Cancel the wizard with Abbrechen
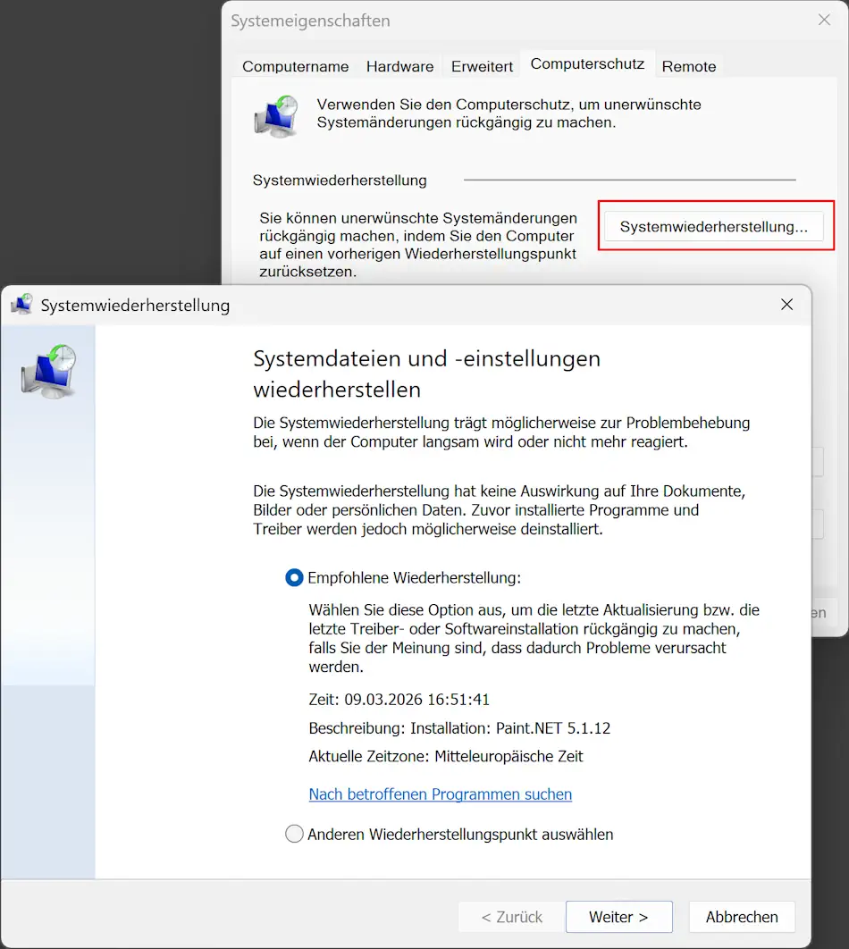Image resolution: width=849 pixels, height=949 pixels. point(742,917)
